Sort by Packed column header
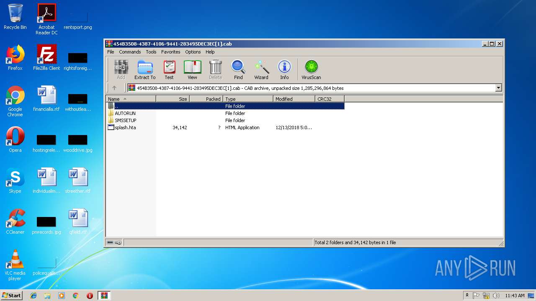 click(x=206, y=99)
